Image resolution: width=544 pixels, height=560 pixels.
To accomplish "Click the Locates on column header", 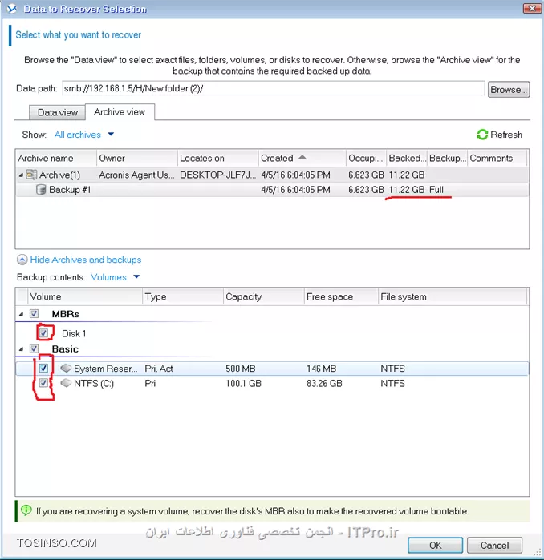I will 217,158.
